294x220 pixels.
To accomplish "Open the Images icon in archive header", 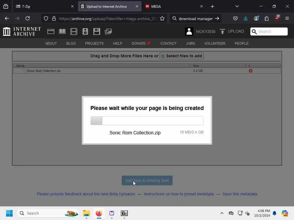I will [x=108, y=32].
